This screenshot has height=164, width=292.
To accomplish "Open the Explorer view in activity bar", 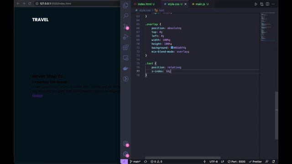I will (125, 5).
